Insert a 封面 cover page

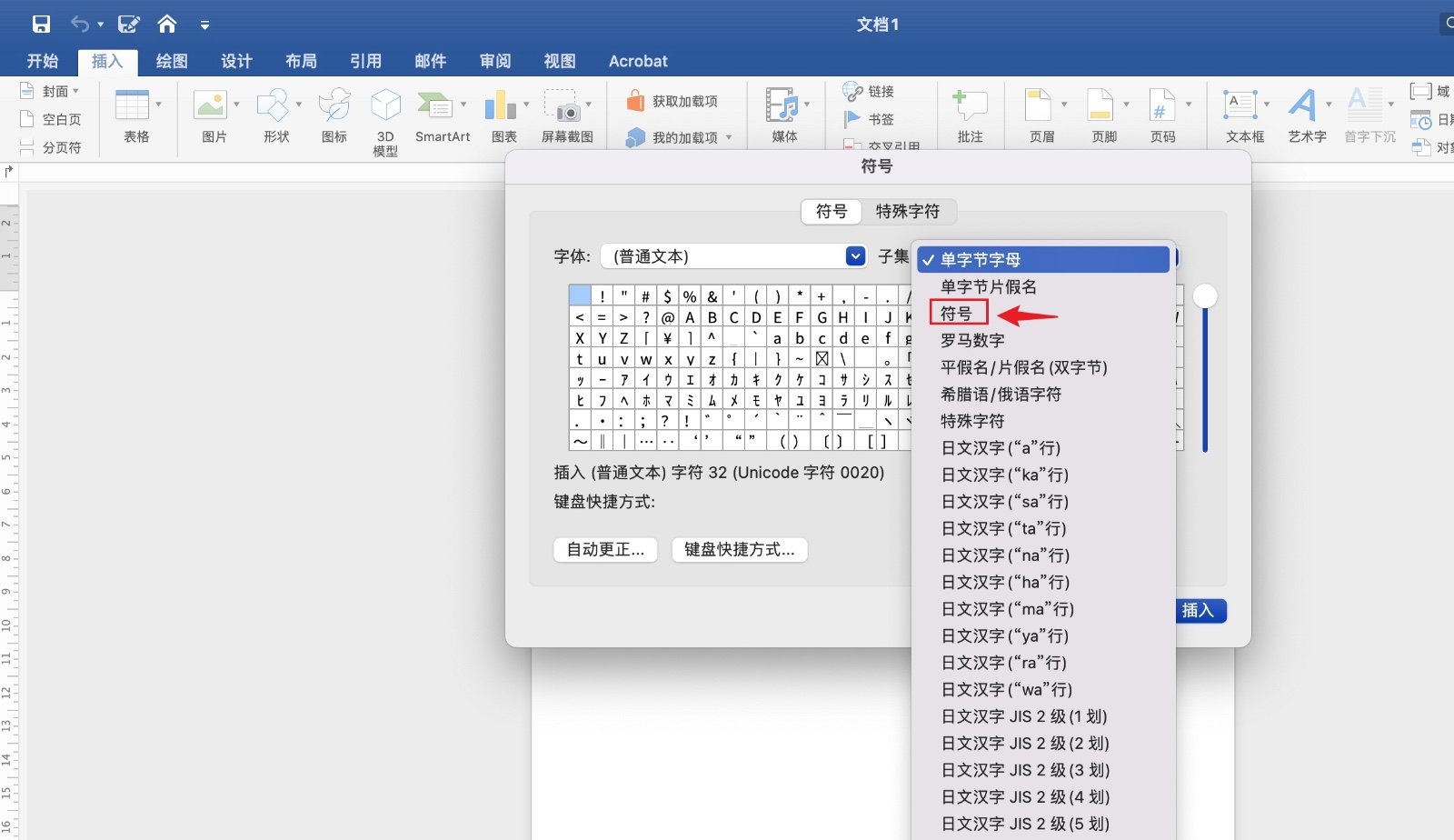pos(48,91)
